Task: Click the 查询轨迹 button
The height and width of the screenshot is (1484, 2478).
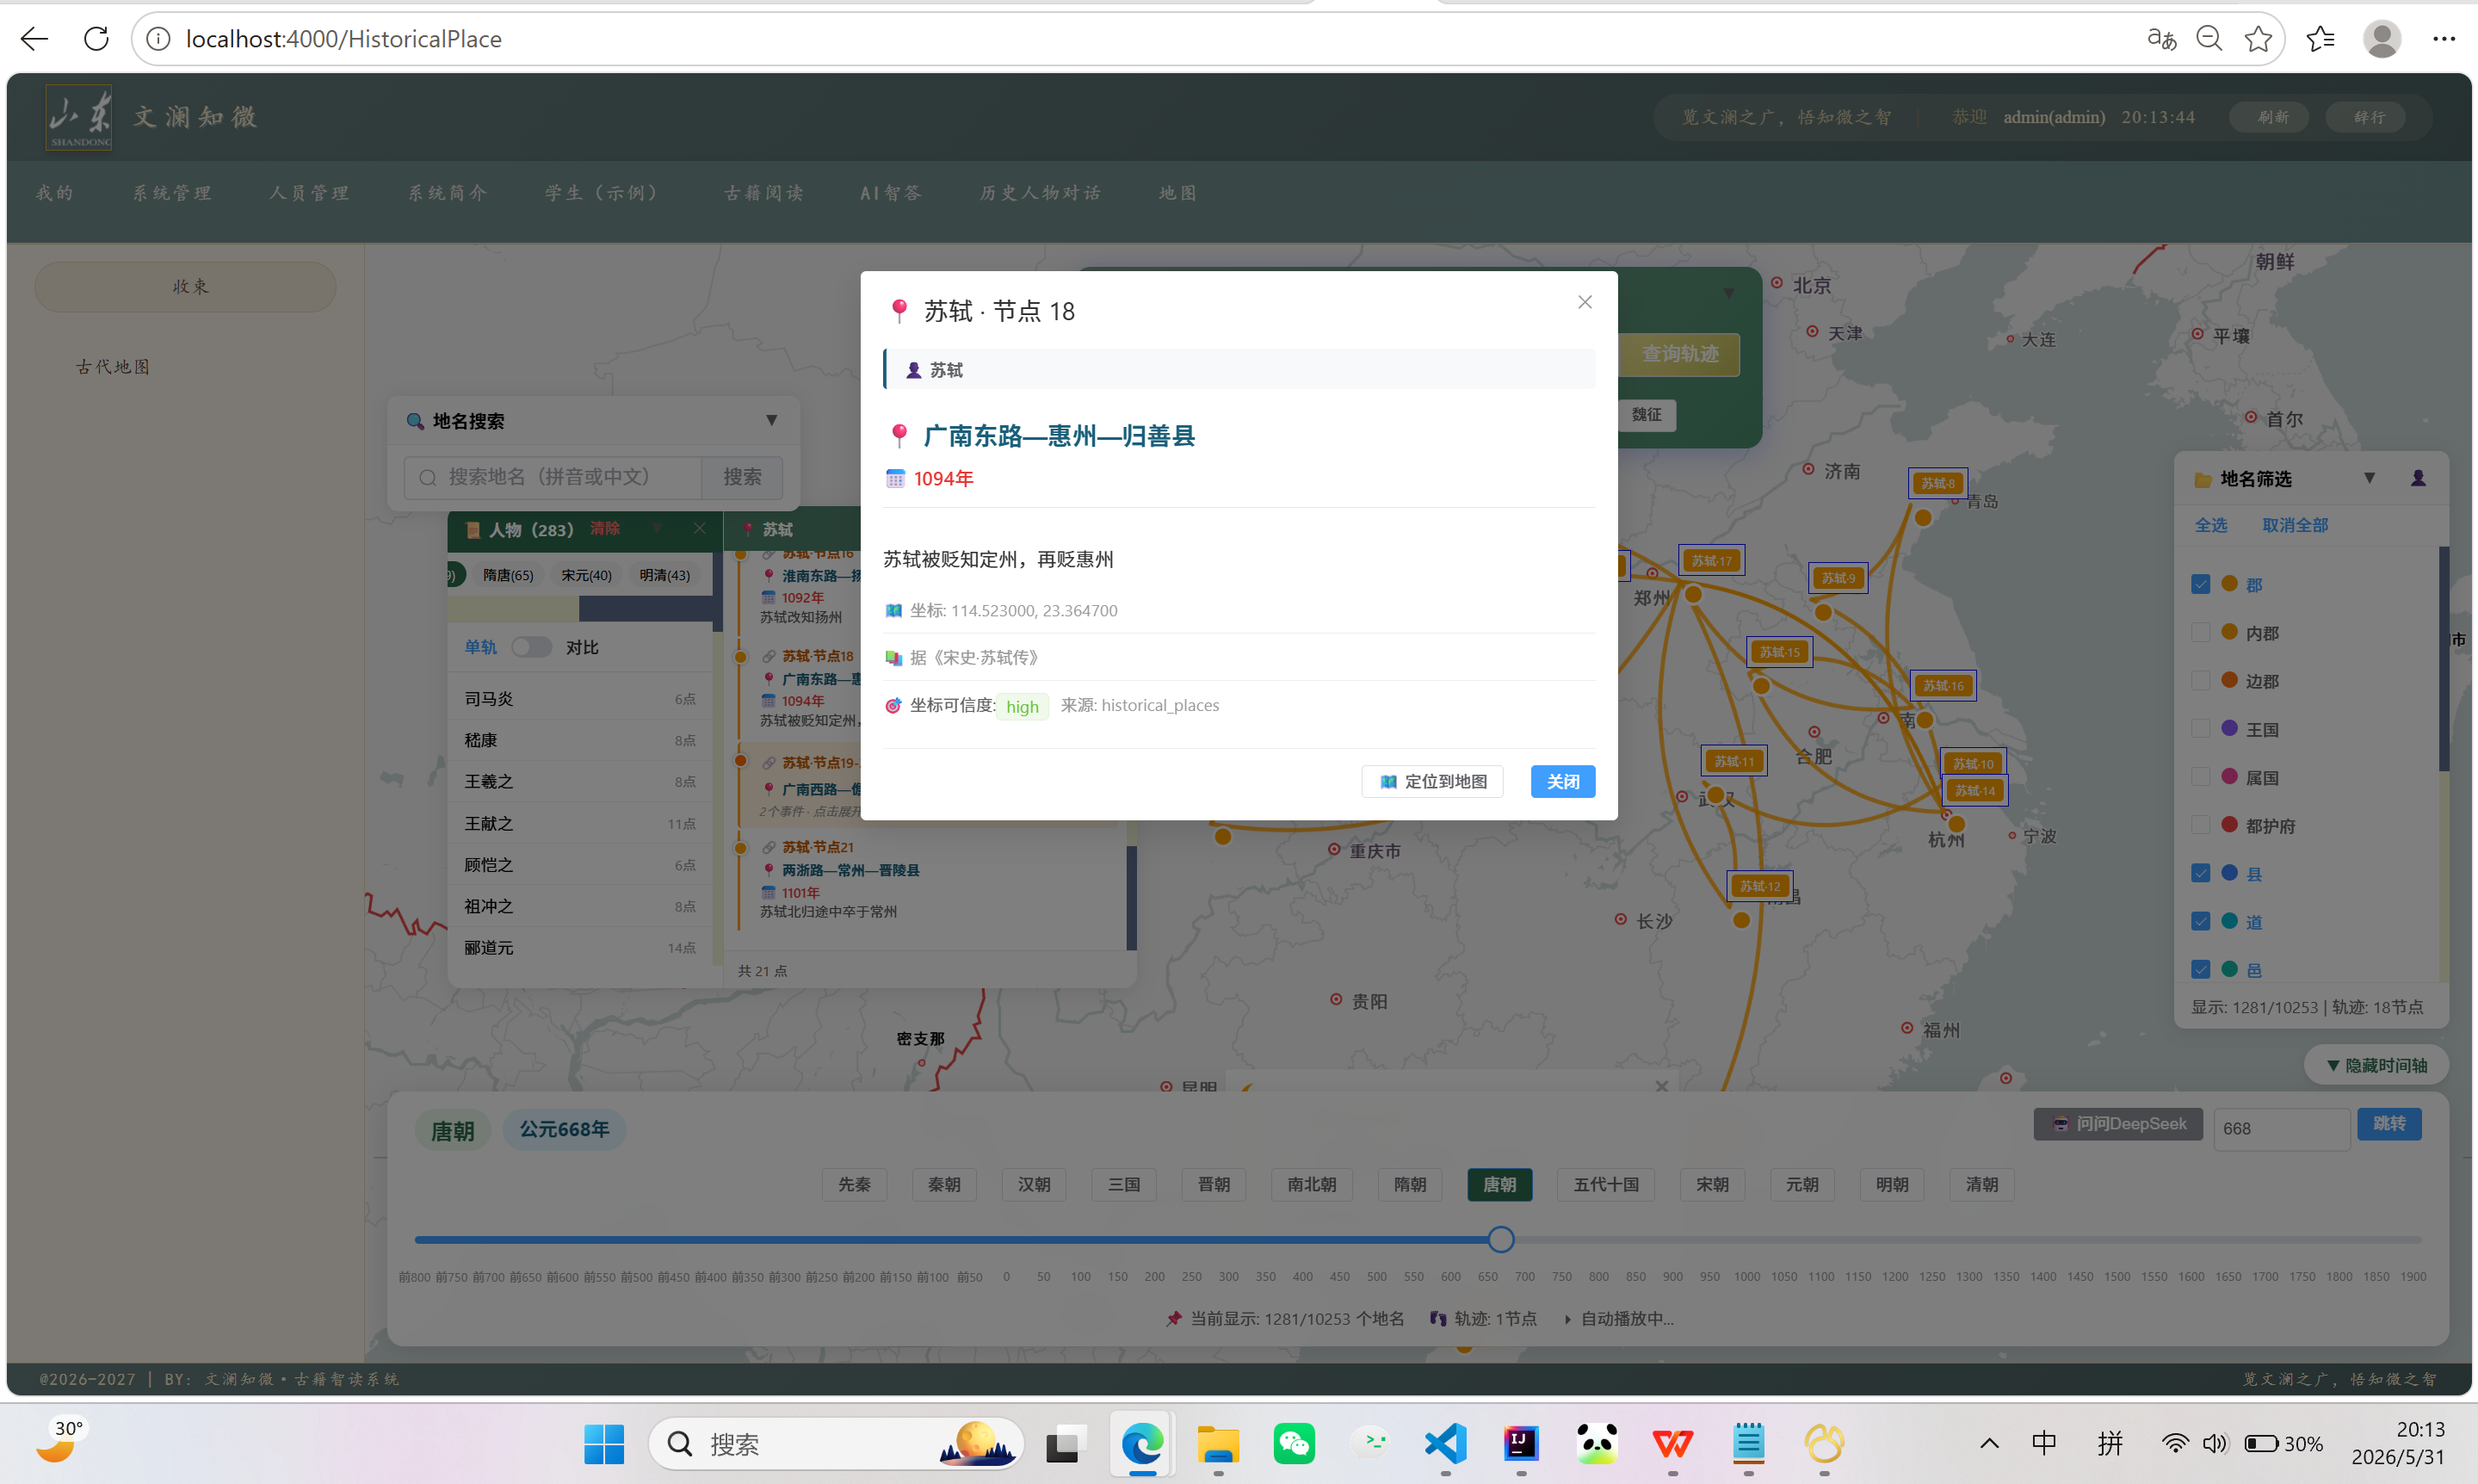Action: coord(1680,354)
